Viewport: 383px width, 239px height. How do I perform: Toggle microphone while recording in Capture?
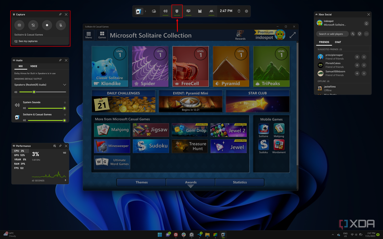[x=61, y=25]
